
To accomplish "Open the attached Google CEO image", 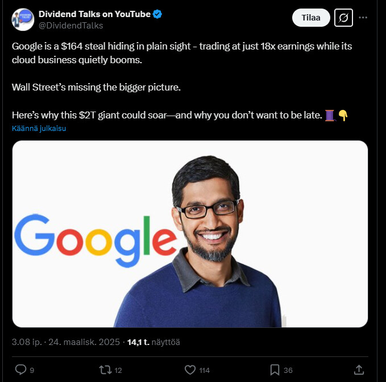I will [x=190, y=234].
